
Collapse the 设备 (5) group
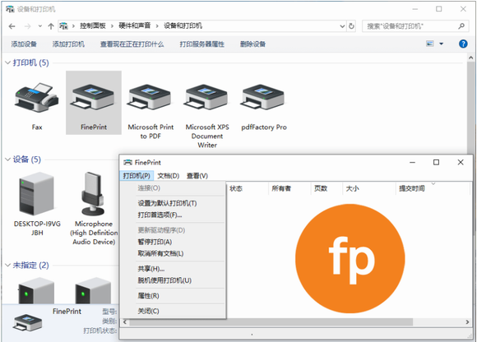point(7,159)
